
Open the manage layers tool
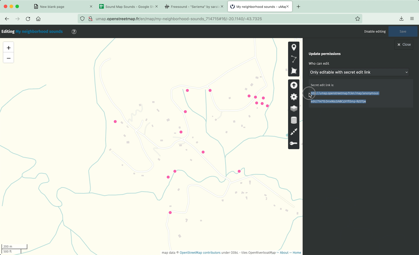(x=294, y=108)
